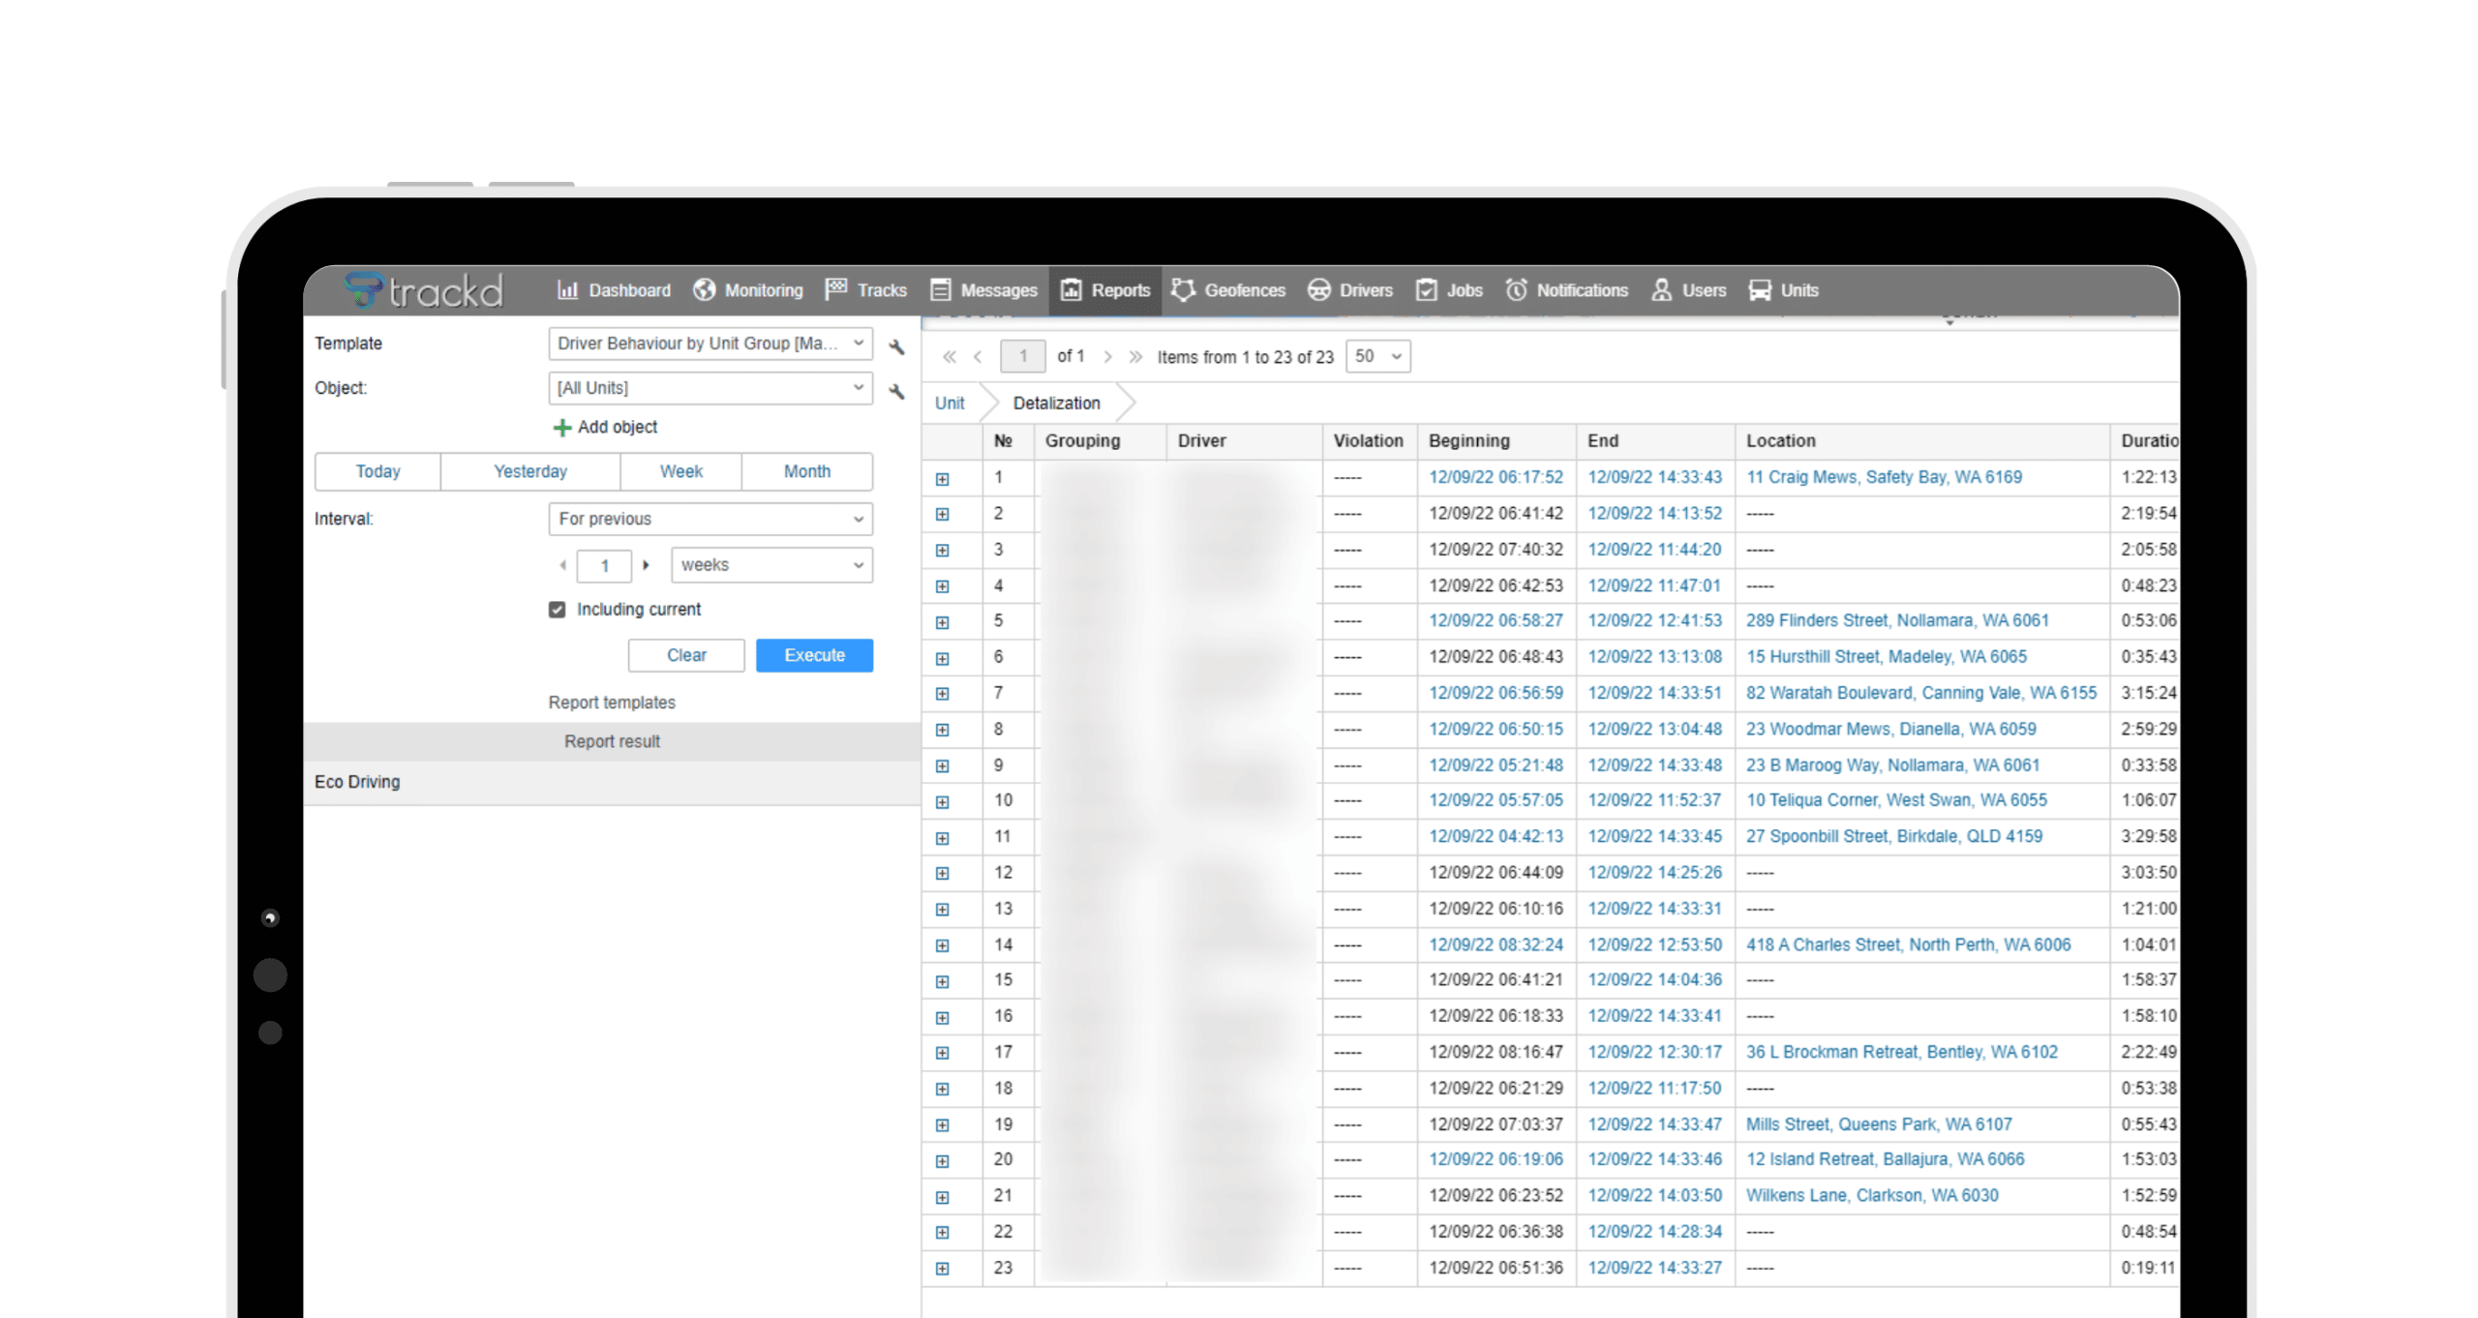Screen dimensions: 2478x1318
Task: Open the weeks unit dropdown
Action: click(771, 565)
